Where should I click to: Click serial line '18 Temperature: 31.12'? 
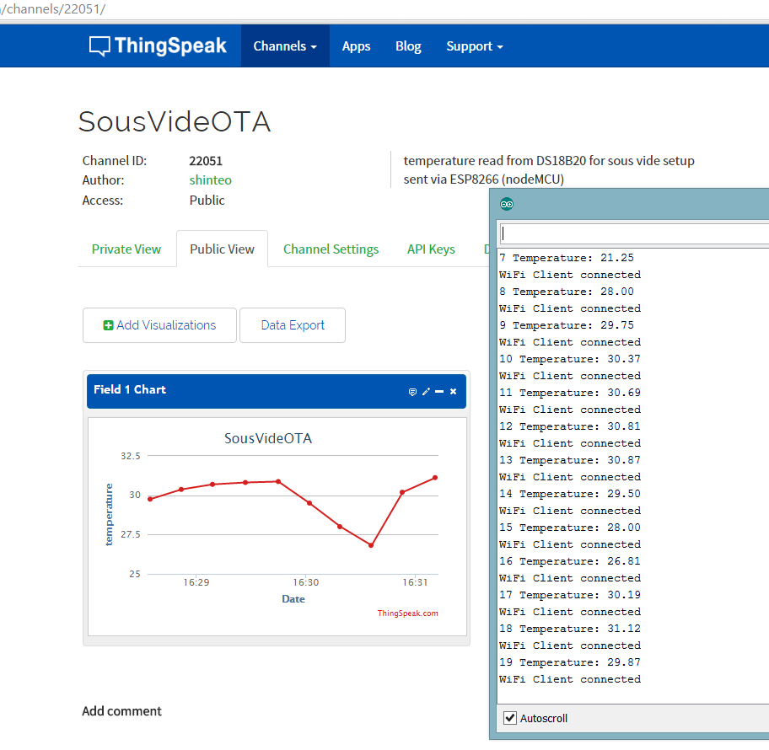(x=570, y=629)
